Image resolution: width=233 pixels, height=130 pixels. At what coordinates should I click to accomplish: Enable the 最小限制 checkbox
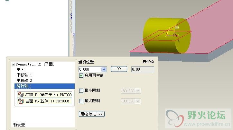pyautogui.click(x=81, y=91)
